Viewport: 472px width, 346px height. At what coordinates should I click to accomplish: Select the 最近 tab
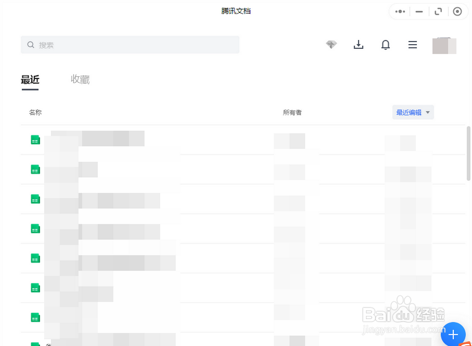click(x=30, y=79)
